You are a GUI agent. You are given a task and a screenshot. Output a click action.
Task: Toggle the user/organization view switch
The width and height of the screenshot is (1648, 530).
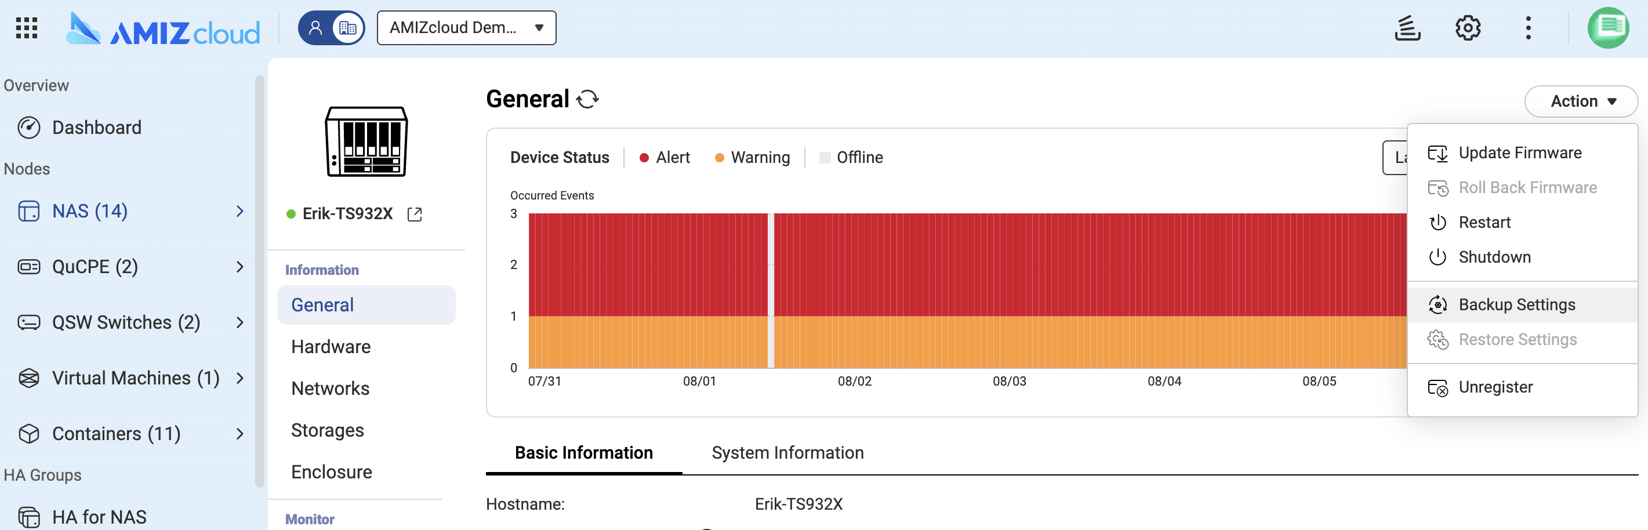[x=331, y=28]
